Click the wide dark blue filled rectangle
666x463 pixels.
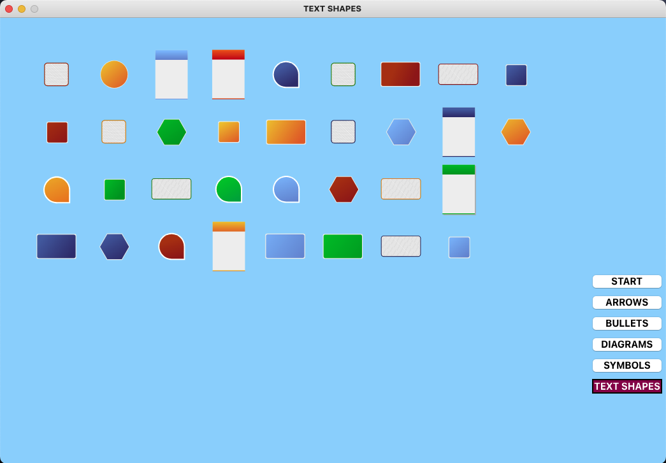coord(56,246)
